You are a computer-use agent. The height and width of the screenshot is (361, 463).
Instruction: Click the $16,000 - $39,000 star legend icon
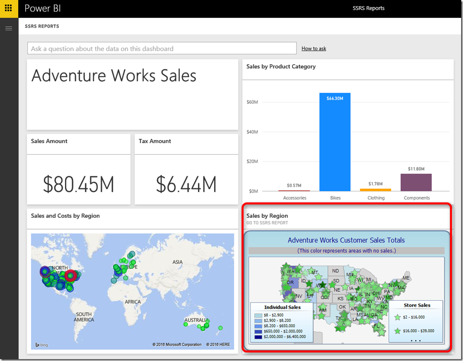pyautogui.click(x=398, y=331)
